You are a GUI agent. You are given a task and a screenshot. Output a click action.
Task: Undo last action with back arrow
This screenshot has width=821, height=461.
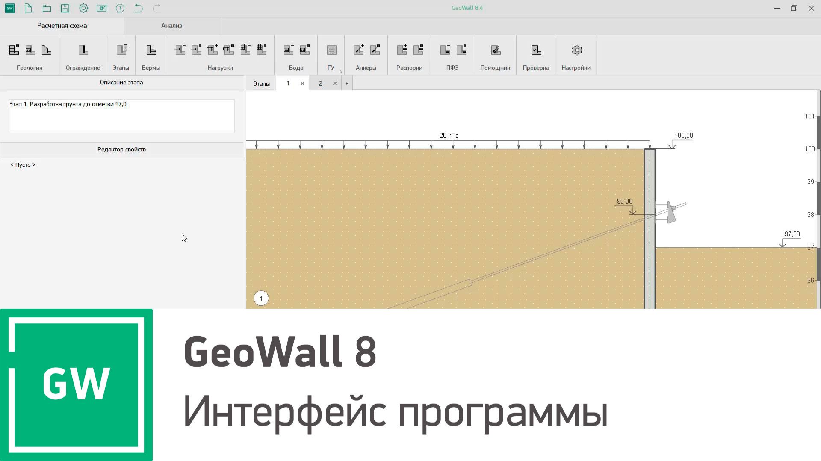point(138,8)
